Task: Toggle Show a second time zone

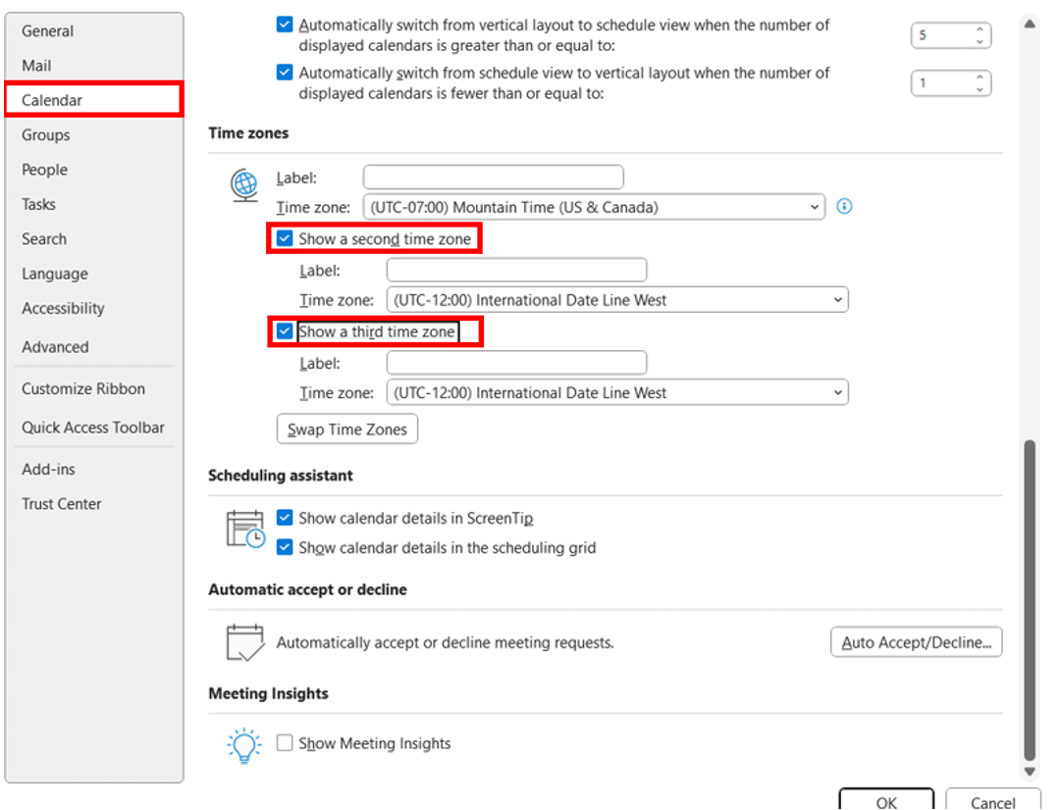Action: [x=285, y=238]
